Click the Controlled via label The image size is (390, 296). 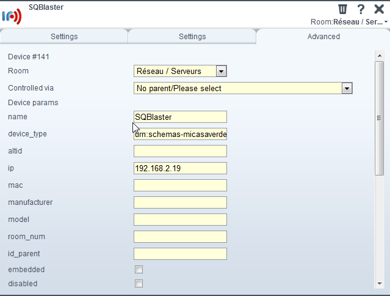click(31, 88)
